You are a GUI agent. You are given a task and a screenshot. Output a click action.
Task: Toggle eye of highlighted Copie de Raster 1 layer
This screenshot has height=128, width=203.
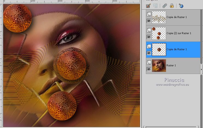pos(149,53)
